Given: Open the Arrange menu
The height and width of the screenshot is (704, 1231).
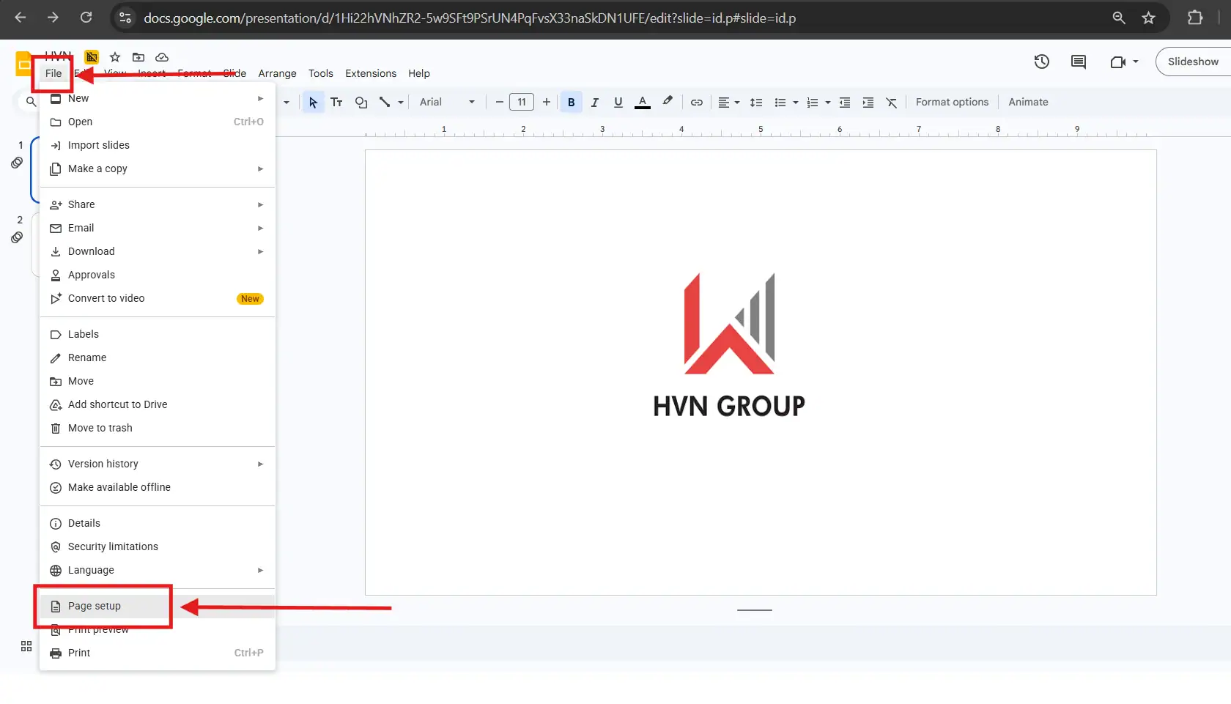Looking at the screenshot, I should pos(277,73).
